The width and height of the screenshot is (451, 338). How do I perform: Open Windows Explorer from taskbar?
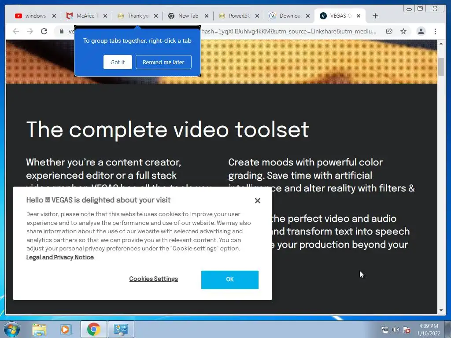39,329
